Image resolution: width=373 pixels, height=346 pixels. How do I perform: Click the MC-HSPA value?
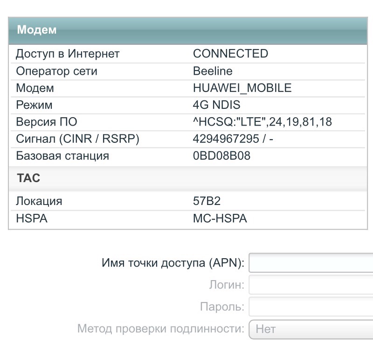220,218
